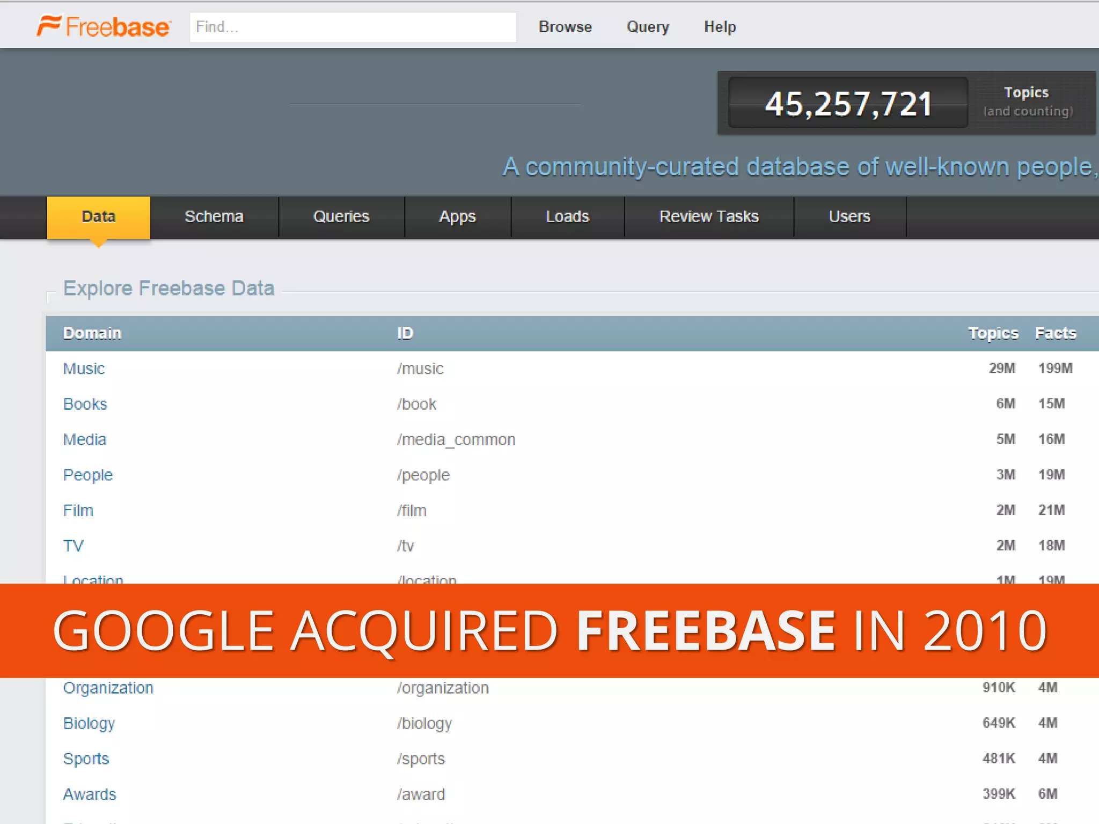
Task: Go to the Review Tasks tab
Action: pos(709,217)
